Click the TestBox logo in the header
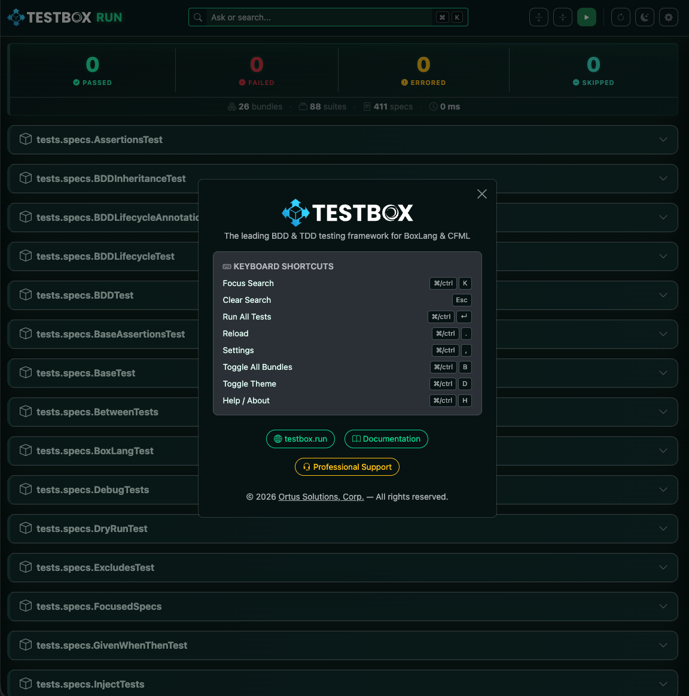 [64, 17]
